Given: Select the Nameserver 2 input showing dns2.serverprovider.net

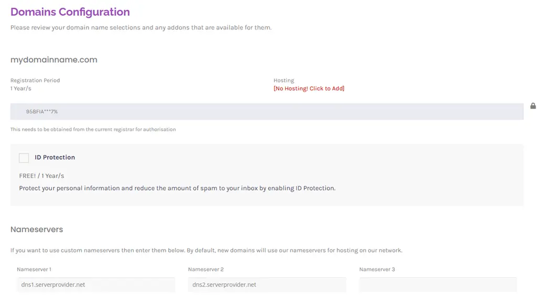Looking at the screenshot, I should pos(266,285).
